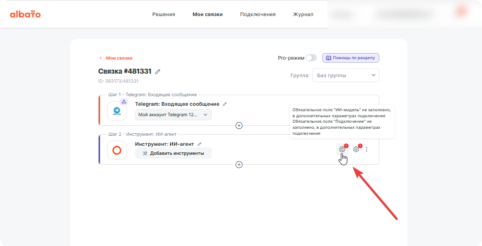The height and width of the screenshot is (246, 482).
Task: Click Добавить инструменты button
Action: click(x=173, y=153)
